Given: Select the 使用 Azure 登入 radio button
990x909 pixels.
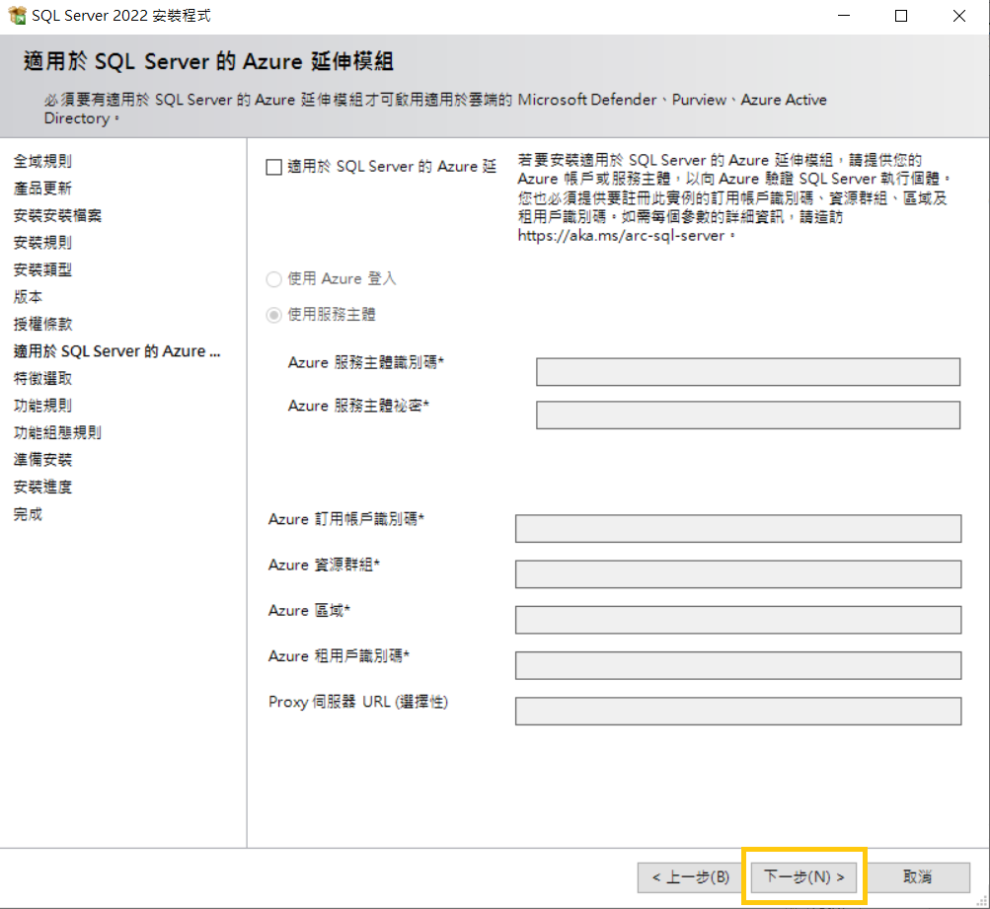Looking at the screenshot, I should point(273,279).
